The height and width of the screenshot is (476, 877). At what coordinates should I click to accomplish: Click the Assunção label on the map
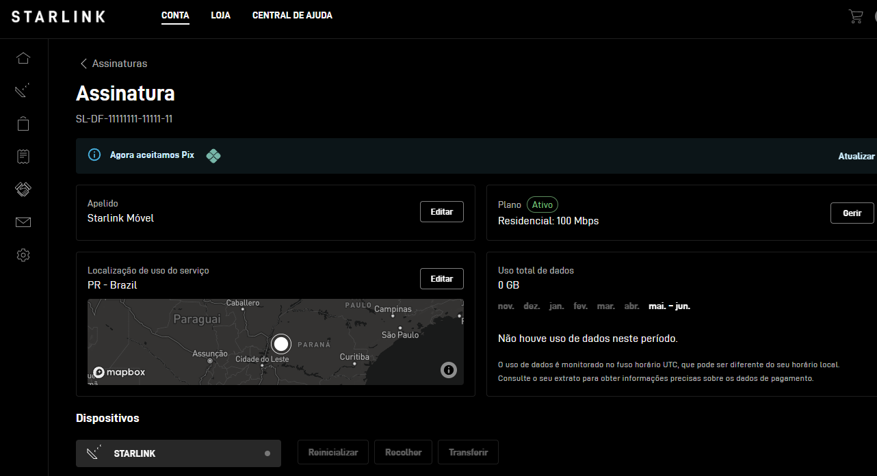[209, 354]
